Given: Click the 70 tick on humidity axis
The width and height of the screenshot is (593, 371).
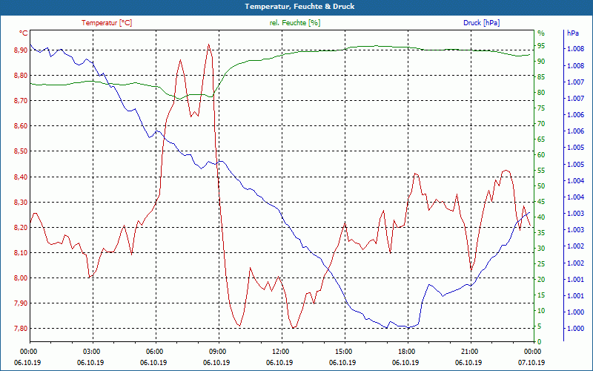Looking at the screenshot, I should 541,124.
